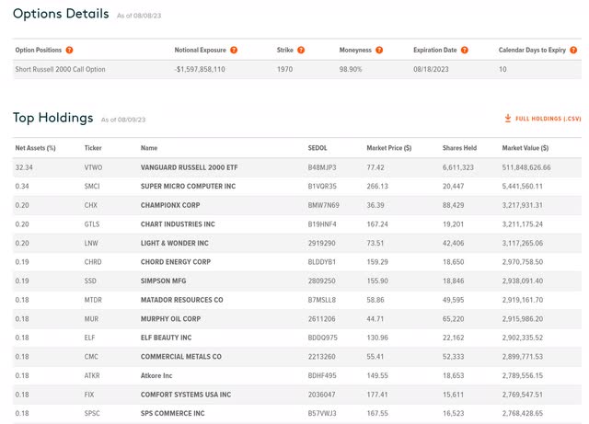This screenshot has height=424, width=589.
Task: Click the Net Assets (%) column header
Action: 35,148
